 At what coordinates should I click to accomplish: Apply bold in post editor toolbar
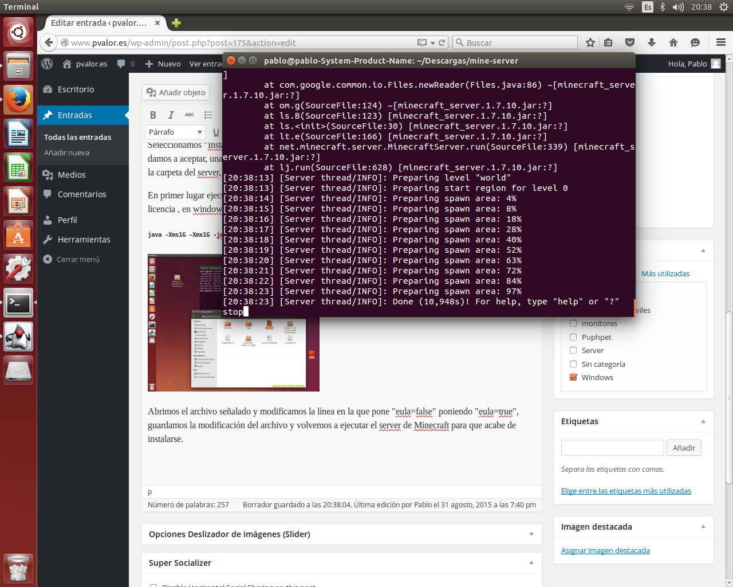point(153,115)
